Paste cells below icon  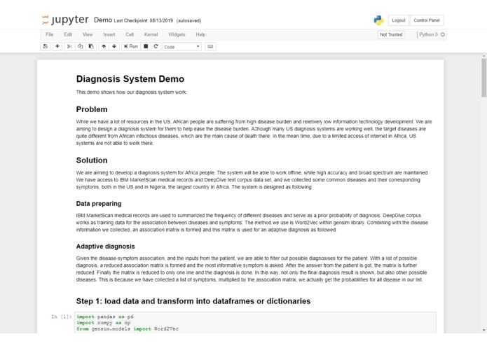click(91, 46)
